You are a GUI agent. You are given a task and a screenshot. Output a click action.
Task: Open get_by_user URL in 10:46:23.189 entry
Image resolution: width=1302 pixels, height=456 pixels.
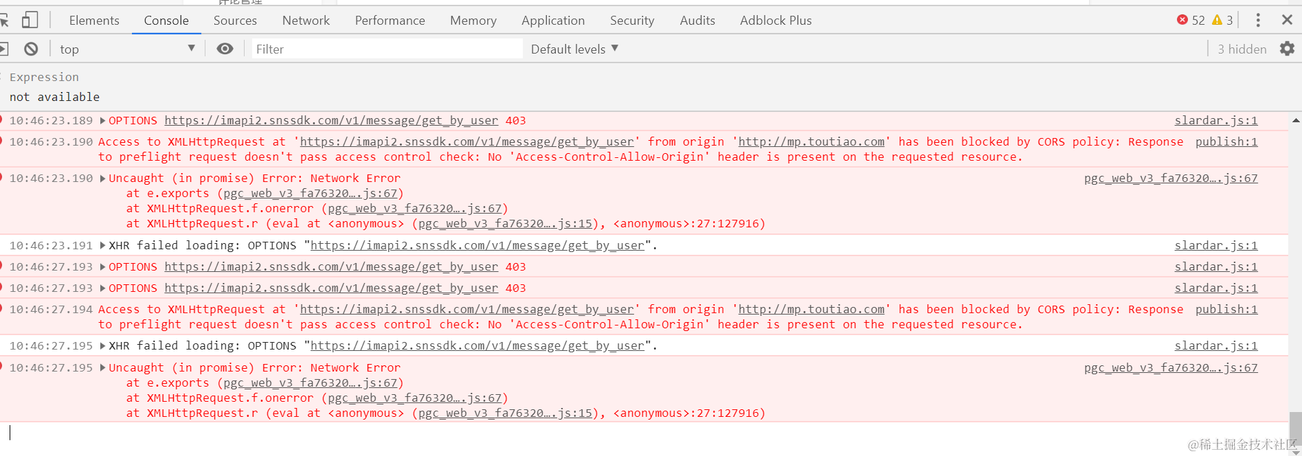click(x=331, y=121)
